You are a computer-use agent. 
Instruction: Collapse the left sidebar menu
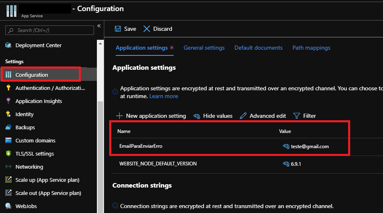point(99,26)
